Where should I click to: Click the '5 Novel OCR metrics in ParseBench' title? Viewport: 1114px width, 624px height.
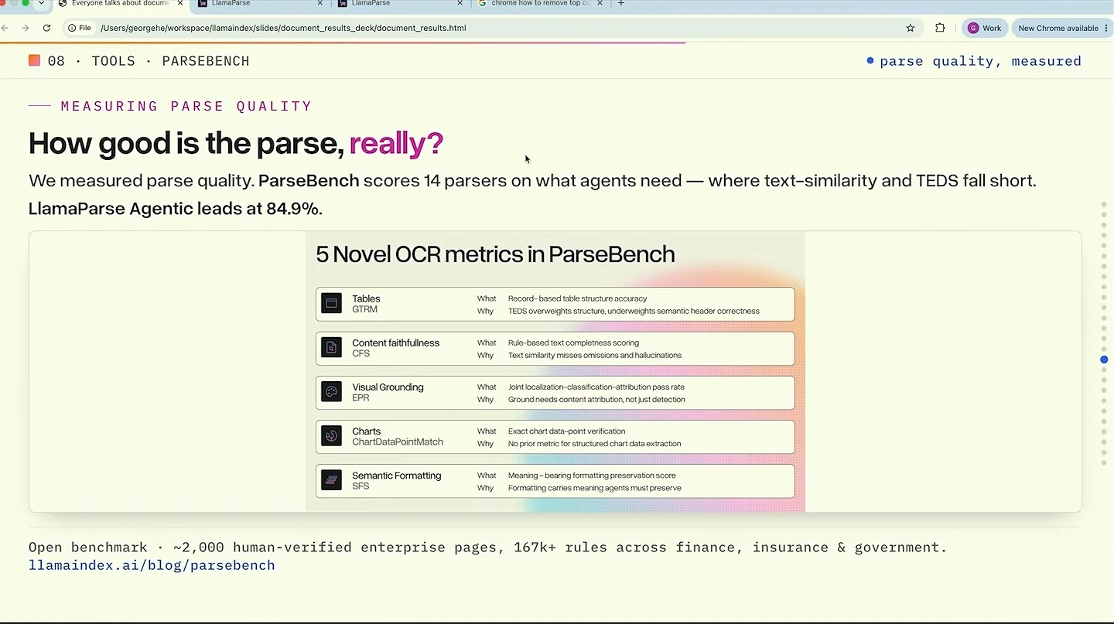pyautogui.click(x=495, y=254)
